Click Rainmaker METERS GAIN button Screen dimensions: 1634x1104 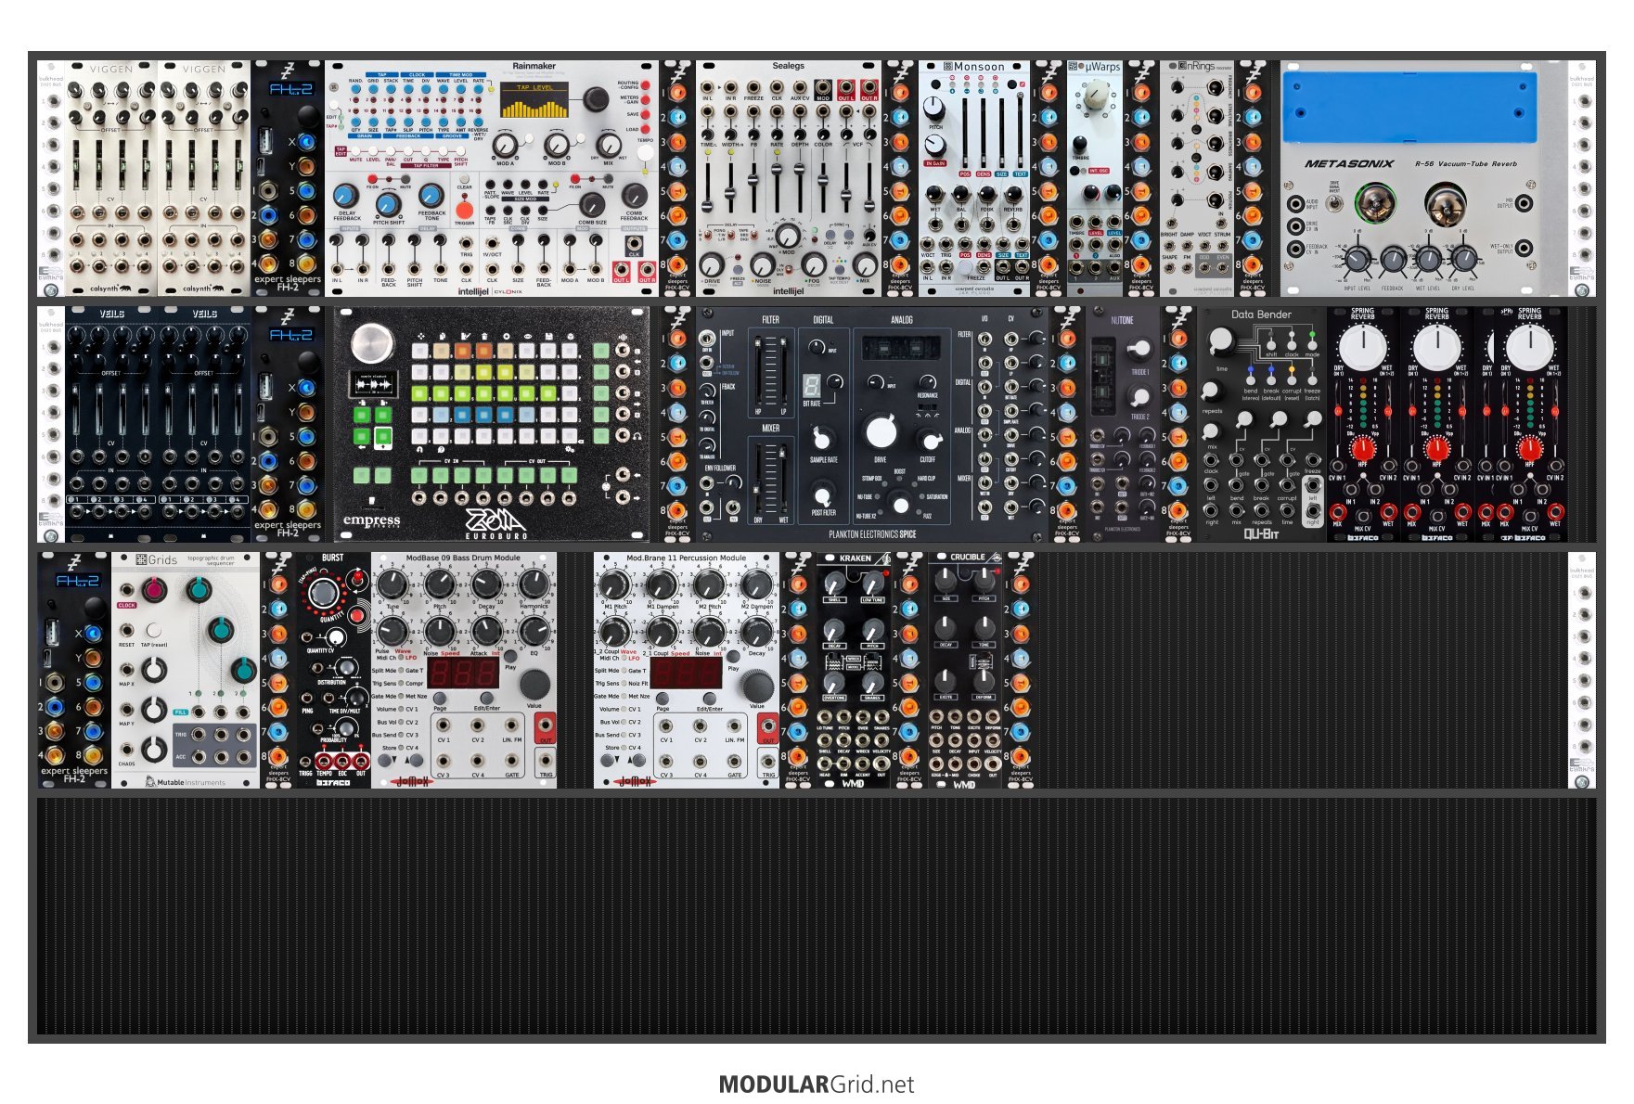click(x=646, y=99)
